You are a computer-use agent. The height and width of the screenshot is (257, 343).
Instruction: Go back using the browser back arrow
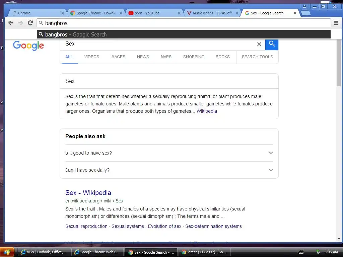pos(11,23)
